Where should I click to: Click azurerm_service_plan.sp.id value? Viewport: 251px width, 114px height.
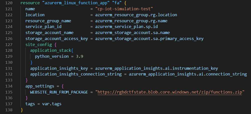pyautogui.click(x=126, y=27)
